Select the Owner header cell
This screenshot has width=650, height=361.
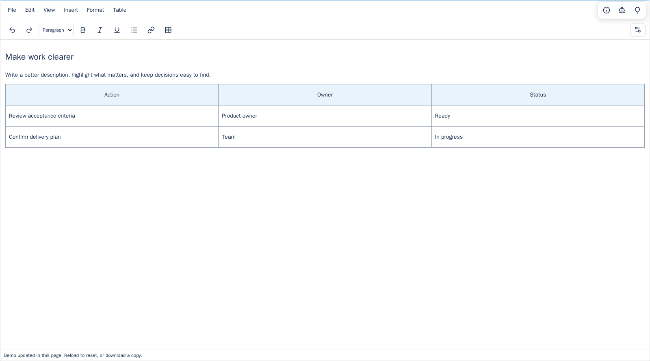[325, 95]
